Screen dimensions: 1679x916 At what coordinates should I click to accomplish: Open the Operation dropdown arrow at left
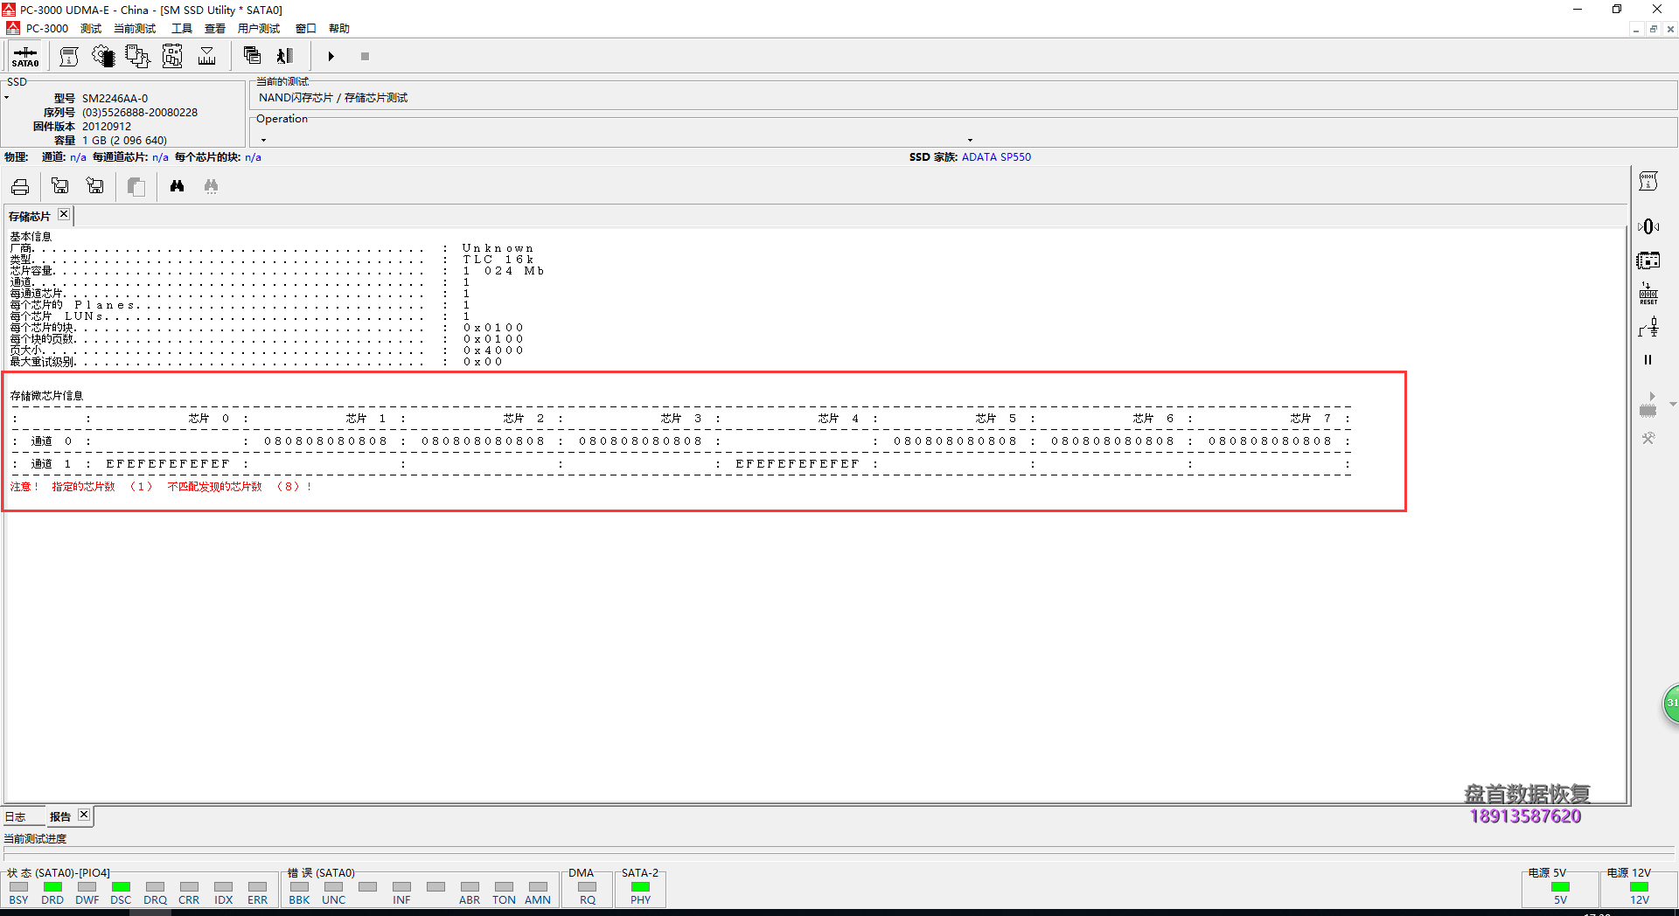point(263,140)
